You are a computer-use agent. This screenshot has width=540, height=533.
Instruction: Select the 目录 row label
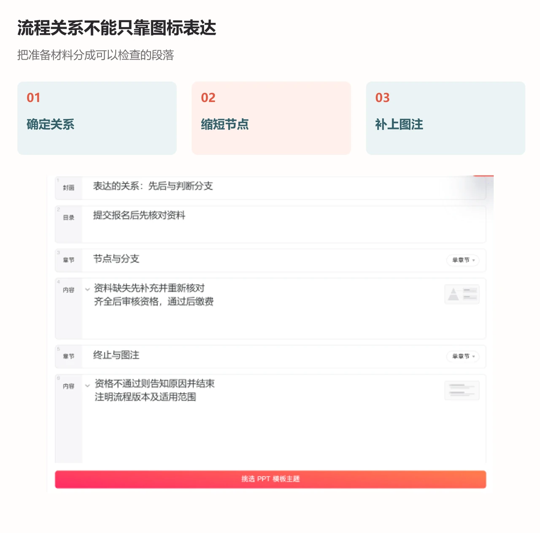[69, 218]
